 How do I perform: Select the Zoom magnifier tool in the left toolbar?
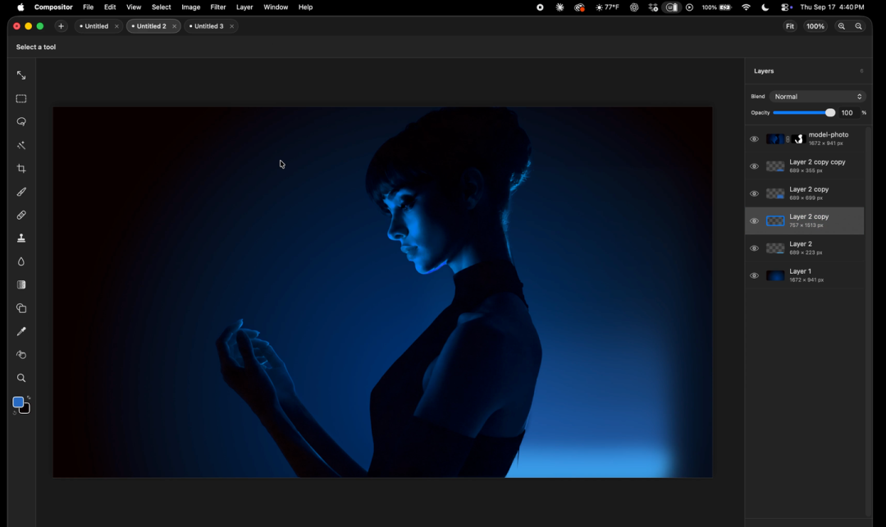click(x=21, y=378)
